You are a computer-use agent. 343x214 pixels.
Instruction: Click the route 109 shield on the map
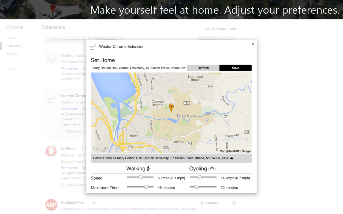coord(211,86)
